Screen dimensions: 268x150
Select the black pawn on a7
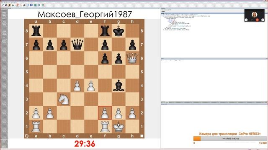36,45
